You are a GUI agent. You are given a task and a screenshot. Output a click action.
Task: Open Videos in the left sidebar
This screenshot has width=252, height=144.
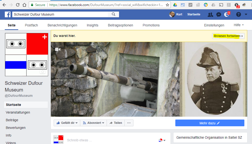(x=11, y=142)
